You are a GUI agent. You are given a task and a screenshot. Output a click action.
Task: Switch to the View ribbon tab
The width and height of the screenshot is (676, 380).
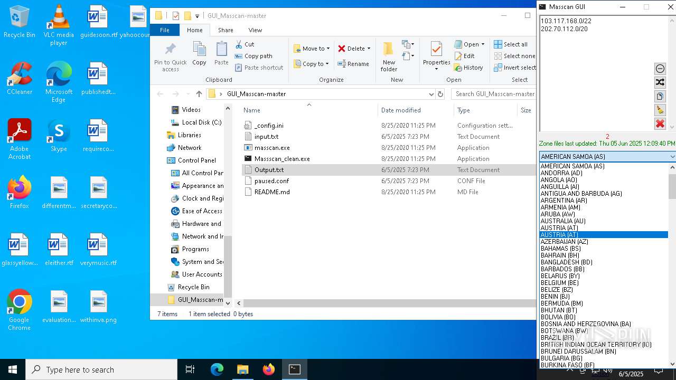point(255,30)
